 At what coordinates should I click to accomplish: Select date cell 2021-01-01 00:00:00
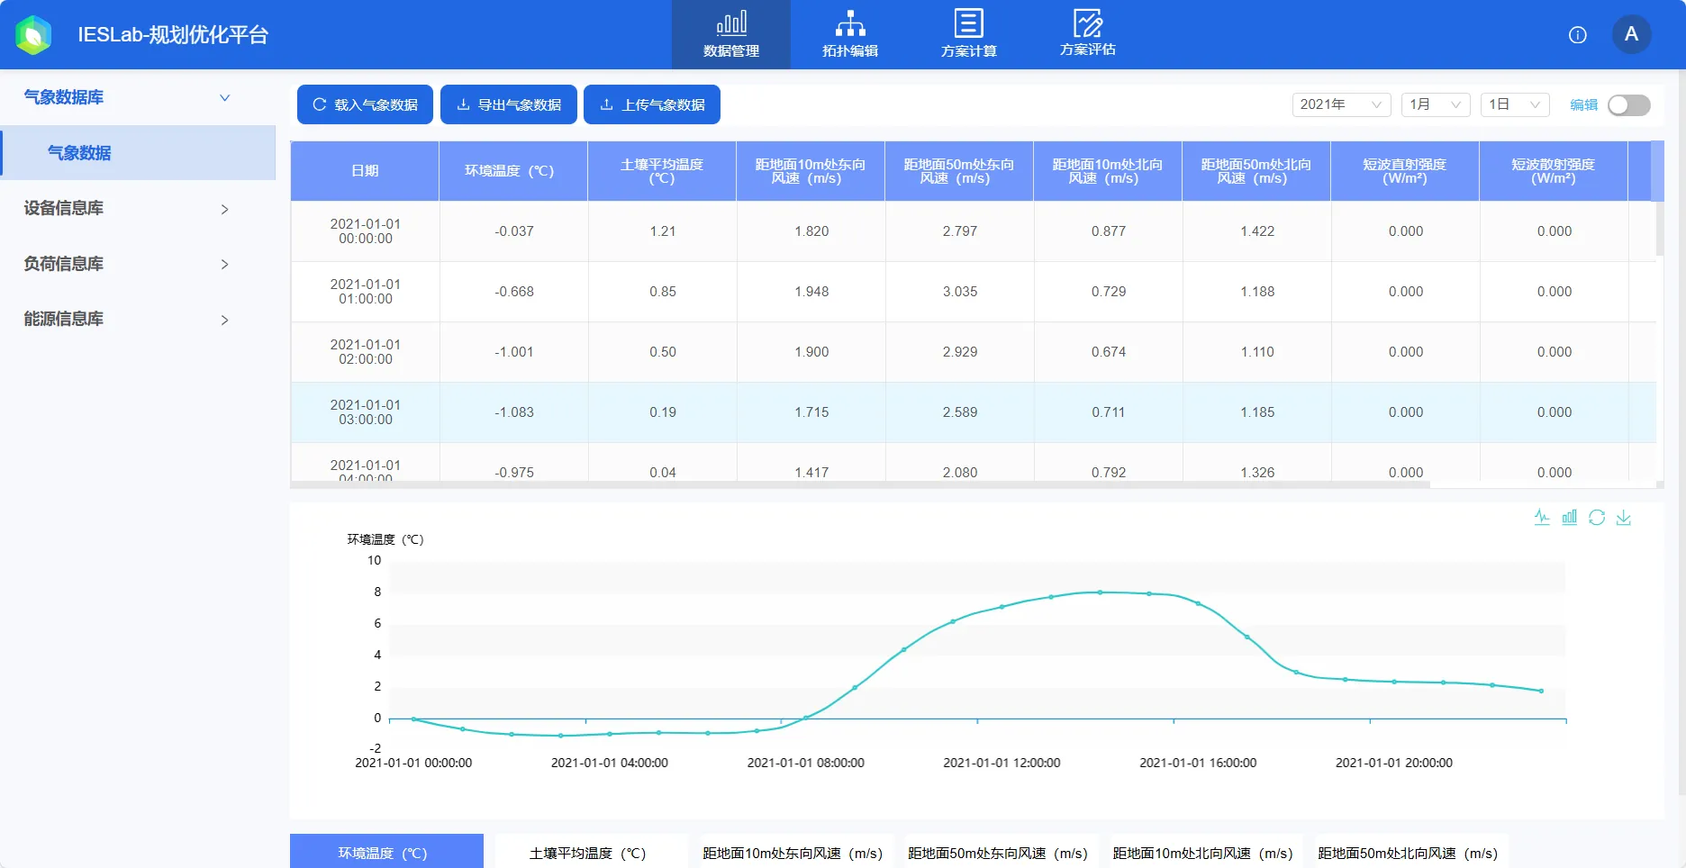366,231
